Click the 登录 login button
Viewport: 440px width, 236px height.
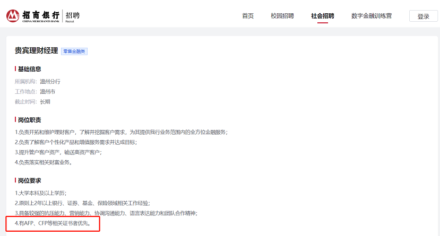423,16
